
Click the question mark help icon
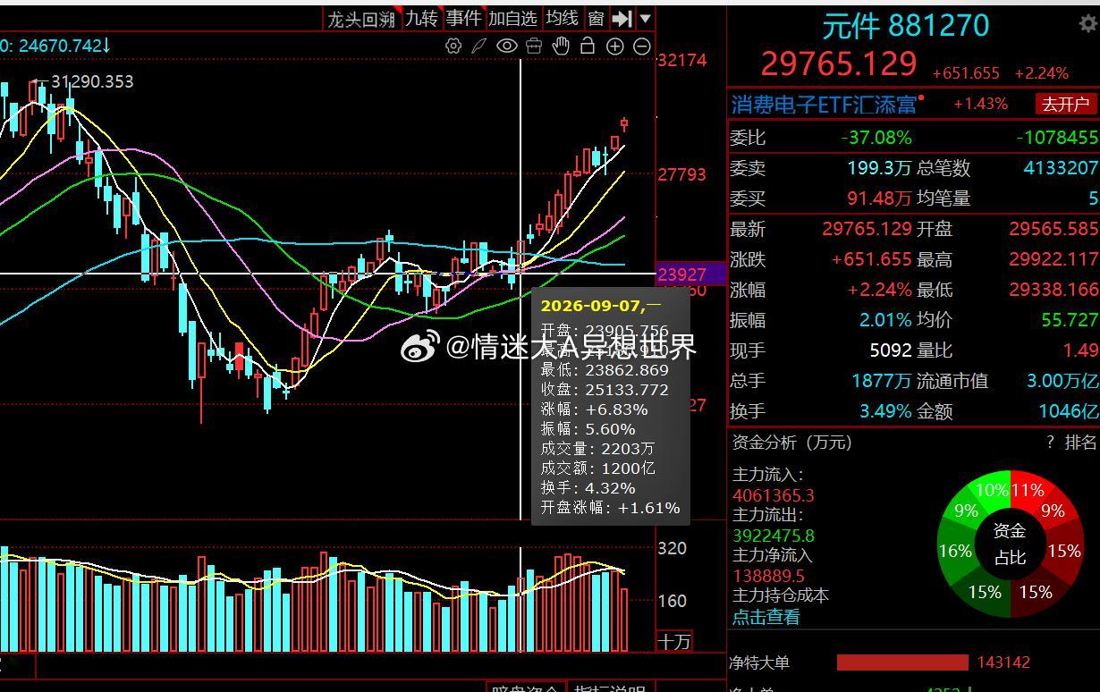click(1051, 442)
